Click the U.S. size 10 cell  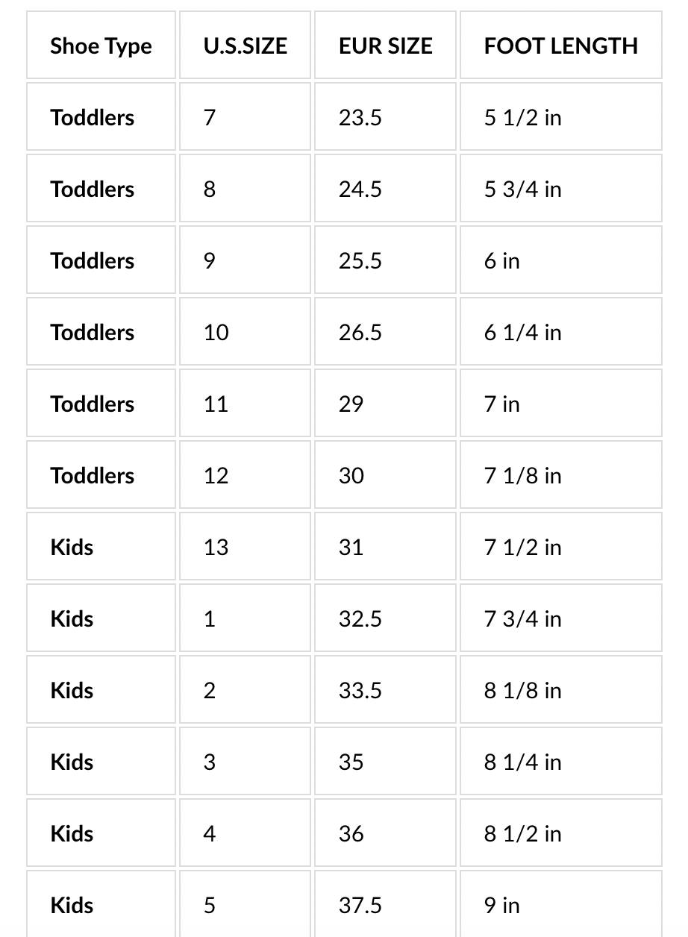pos(216,333)
